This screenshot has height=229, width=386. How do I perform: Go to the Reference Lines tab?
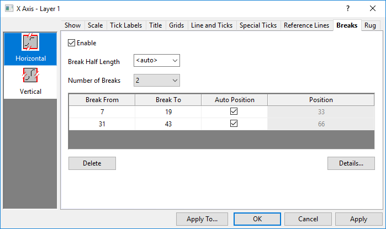pyautogui.click(x=306, y=25)
